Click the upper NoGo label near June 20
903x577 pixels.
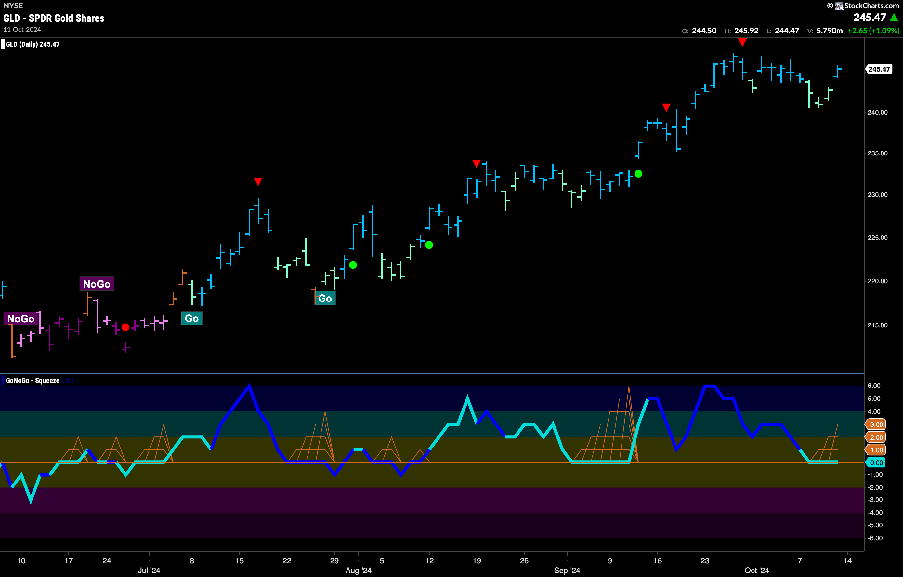97,284
